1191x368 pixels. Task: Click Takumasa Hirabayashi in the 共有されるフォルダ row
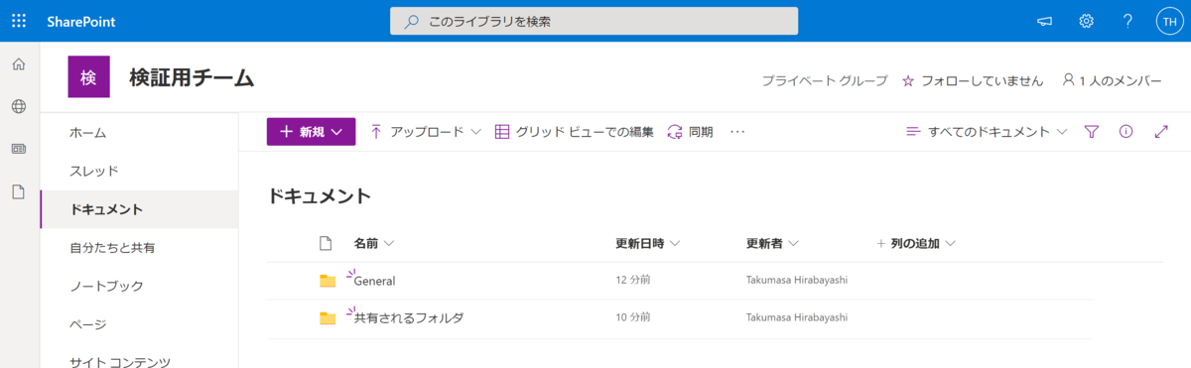click(x=797, y=318)
